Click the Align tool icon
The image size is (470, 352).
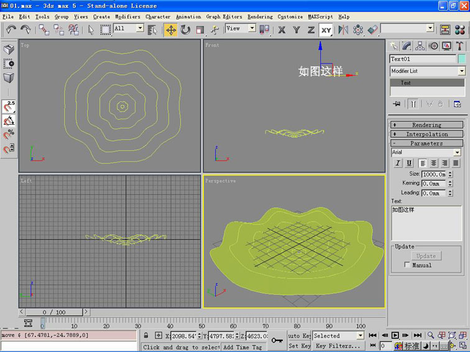[x=372, y=30]
